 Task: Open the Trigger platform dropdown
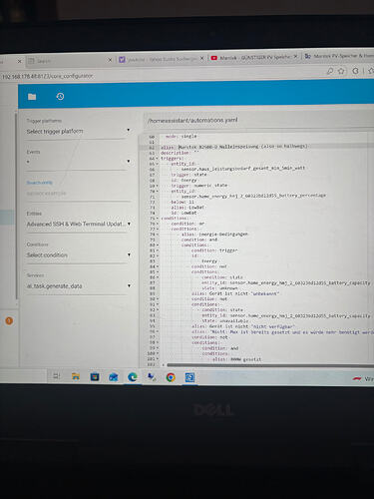coord(79,132)
